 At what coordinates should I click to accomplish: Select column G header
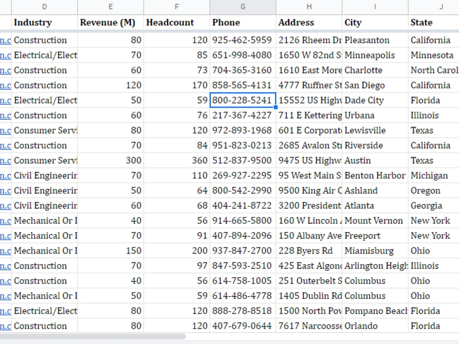pos(243,7)
